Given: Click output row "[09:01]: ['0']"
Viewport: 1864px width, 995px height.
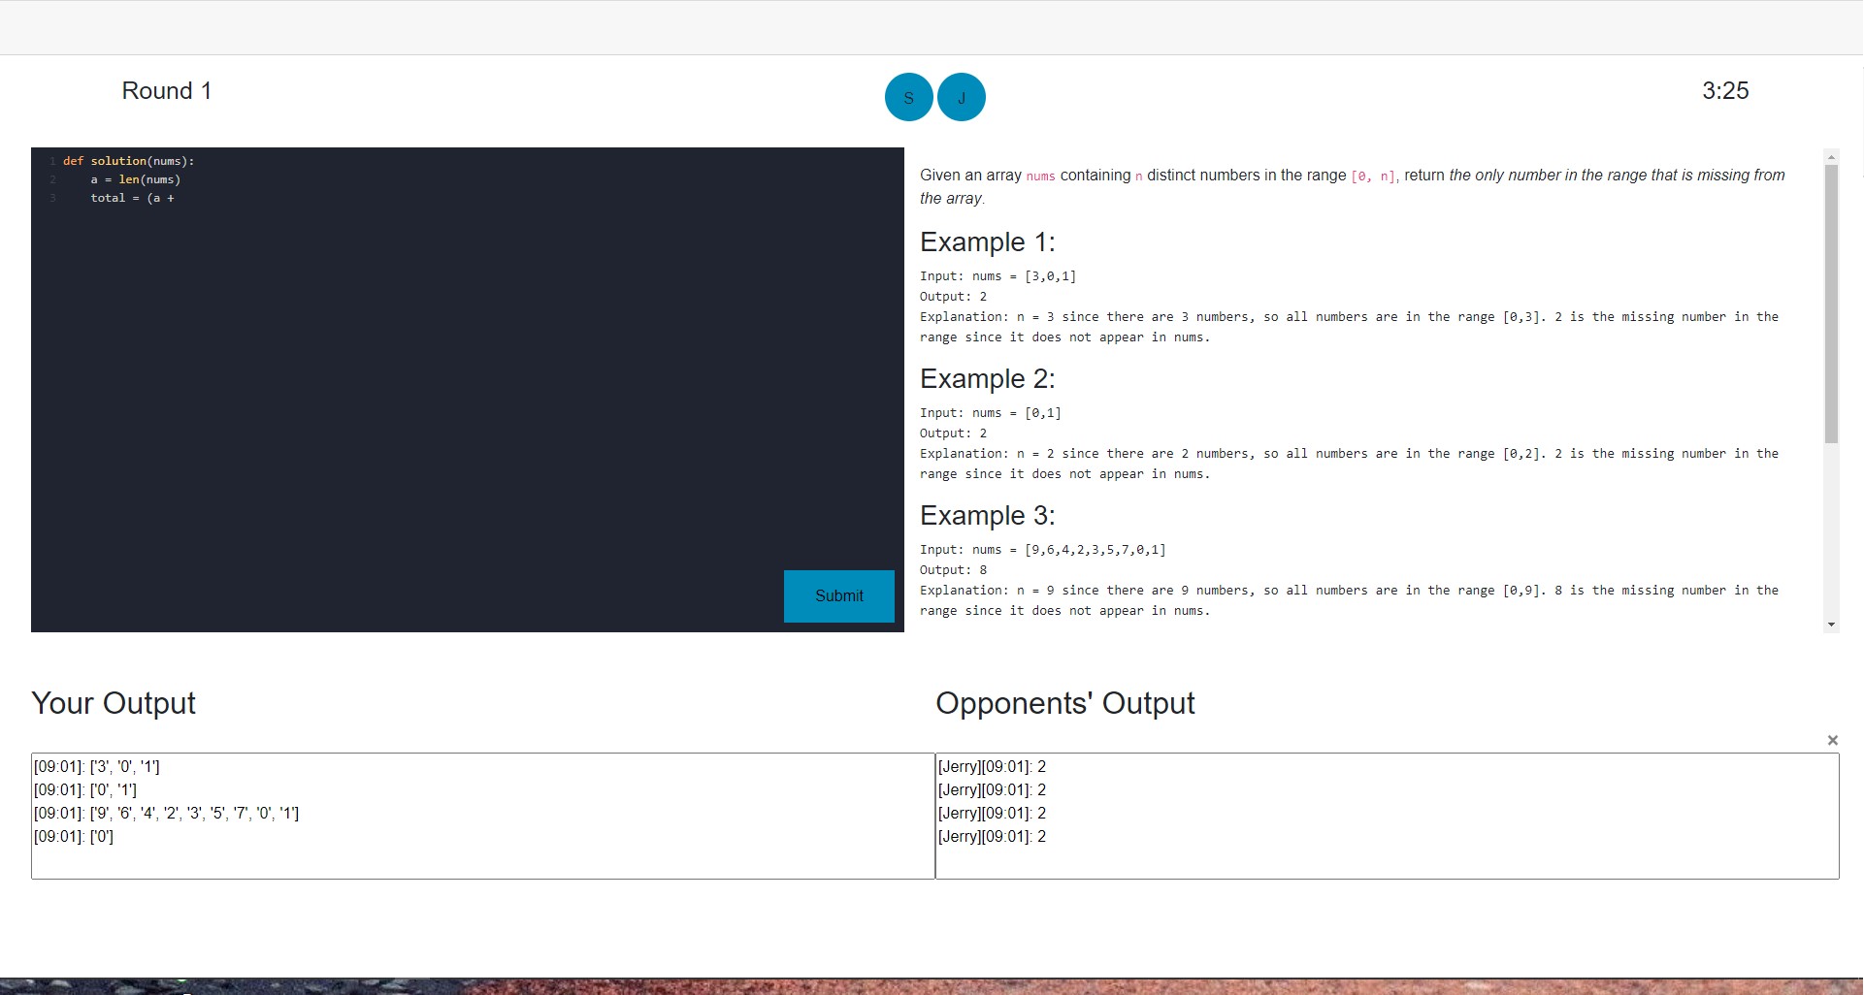Looking at the screenshot, I should (73, 836).
